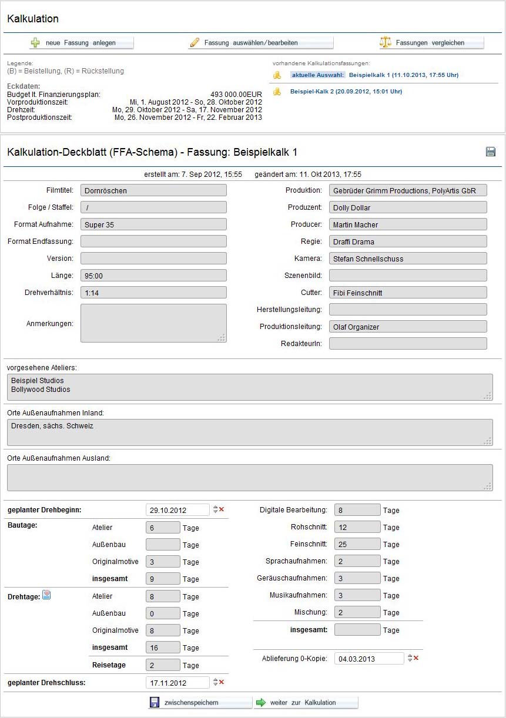Open Beispielkalk 1 calculation version link
506x718 pixels.
(404, 75)
